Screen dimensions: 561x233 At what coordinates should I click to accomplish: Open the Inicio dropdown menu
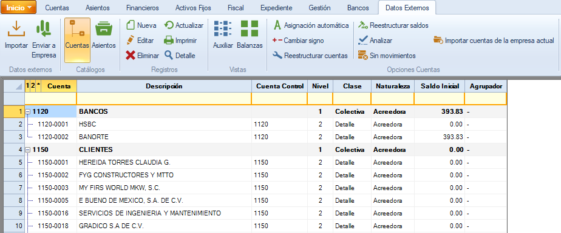(x=19, y=7)
